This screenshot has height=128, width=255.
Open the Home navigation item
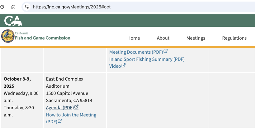click(134, 38)
